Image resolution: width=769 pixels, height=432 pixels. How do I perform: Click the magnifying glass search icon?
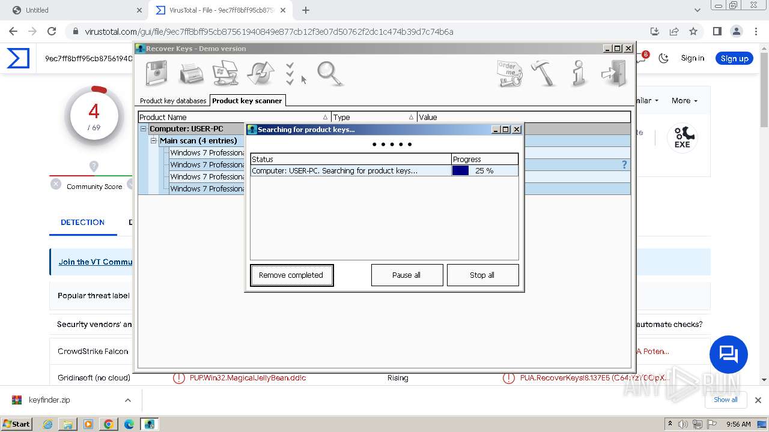(x=330, y=73)
